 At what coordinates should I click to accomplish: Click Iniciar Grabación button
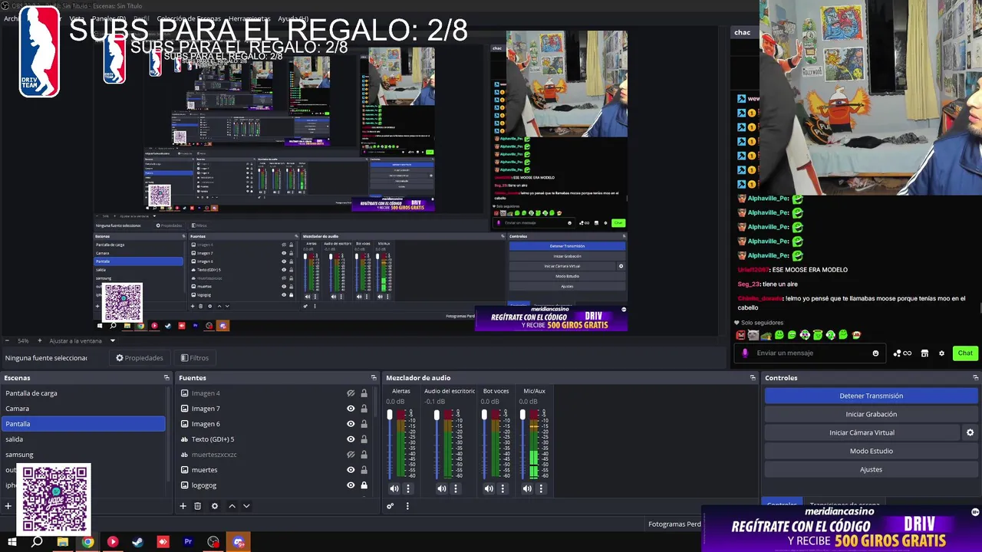[871, 414]
